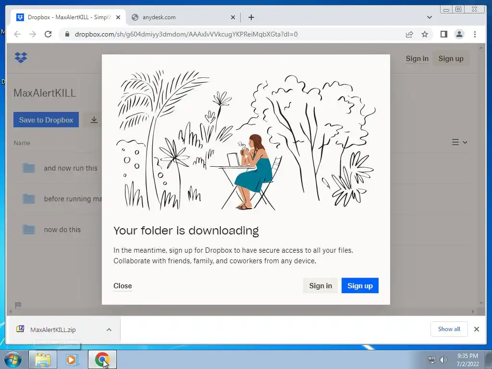Open the 'and now run this' folder
This screenshot has height=369, width=492.
pos(71,168)
